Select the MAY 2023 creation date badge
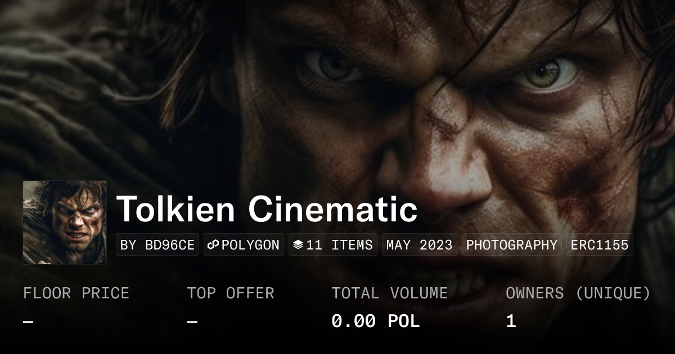675x354 pixels. (420, 245)
